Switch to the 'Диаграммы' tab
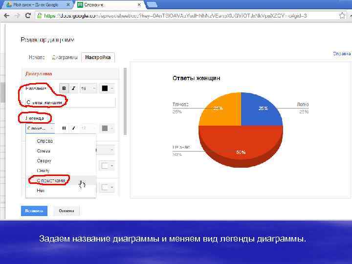 [65, 58]
